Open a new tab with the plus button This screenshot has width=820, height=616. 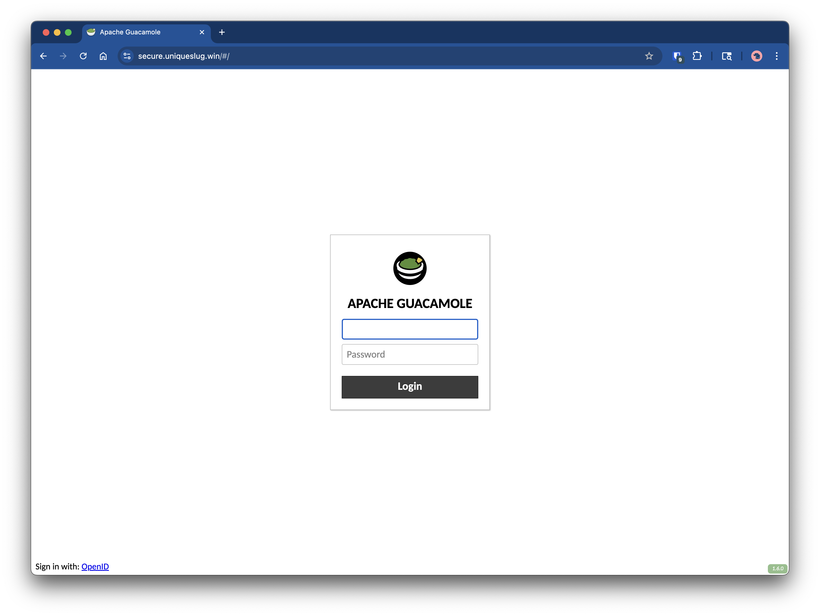pos(222,32)
